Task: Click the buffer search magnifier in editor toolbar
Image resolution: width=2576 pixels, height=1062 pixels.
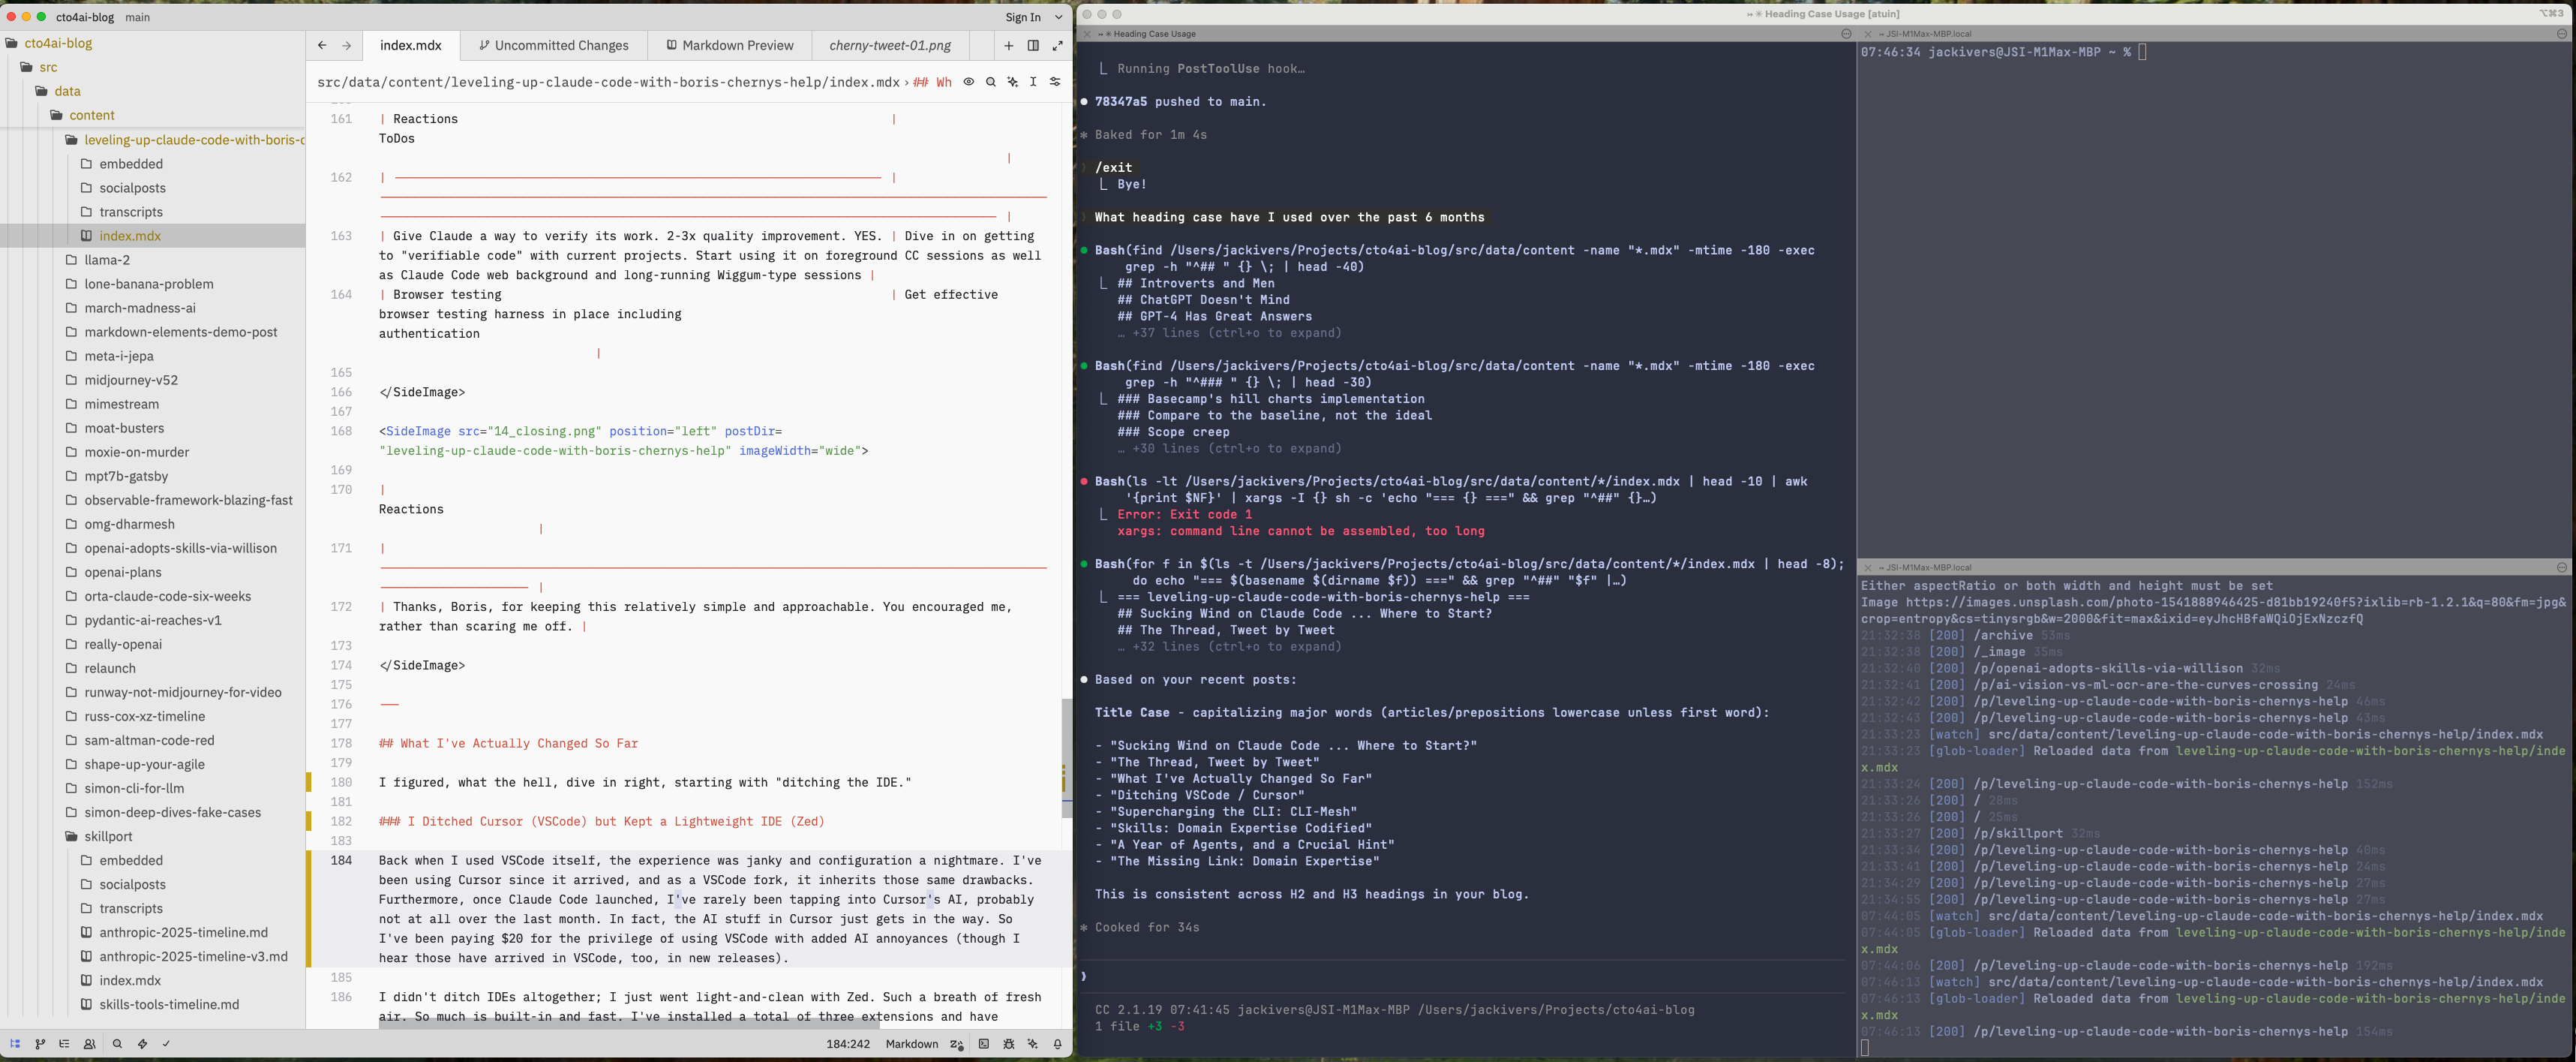Action: tap(991, 82)
